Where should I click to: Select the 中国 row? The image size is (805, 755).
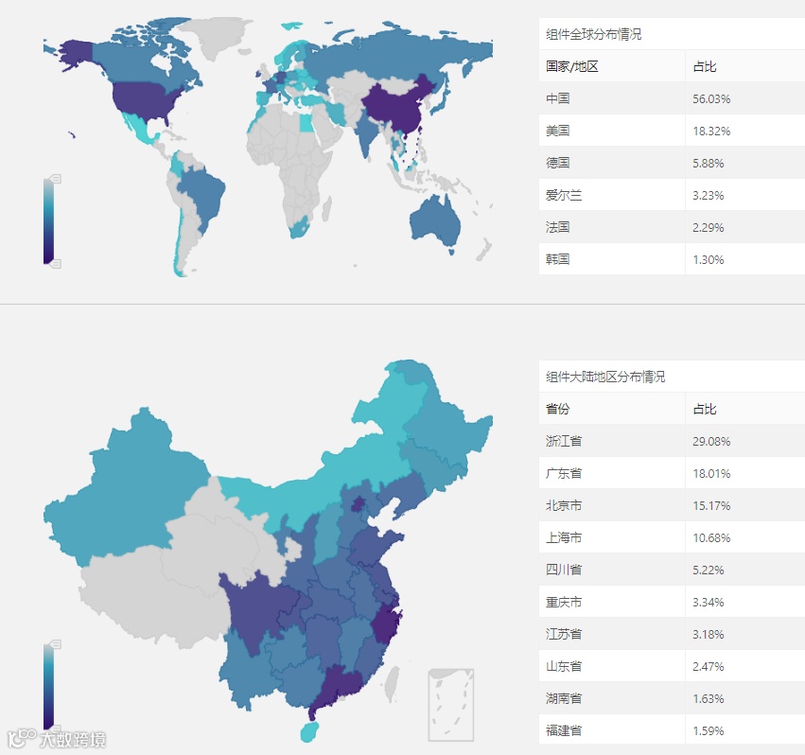pyautogui.click(x=672, y=98)
